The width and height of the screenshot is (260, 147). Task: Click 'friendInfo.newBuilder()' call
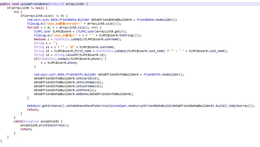tap(163, 74)
